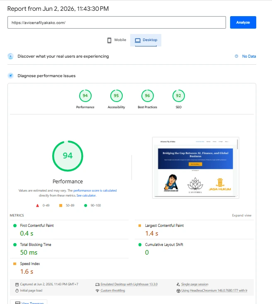
Task: Click the Largest Contentful Paint metric label
Action: click(x=164, y=226)
